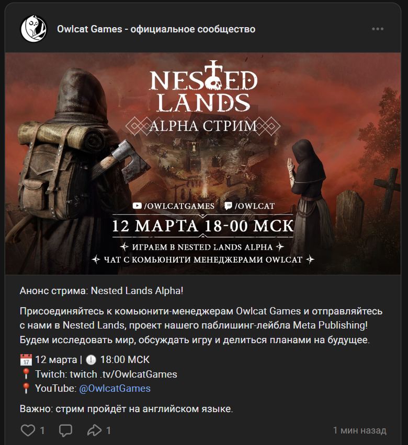The height and width of the screenshot is (445, 408).
Task: Open the Owlcat Games community name
Action: (156, 29)
